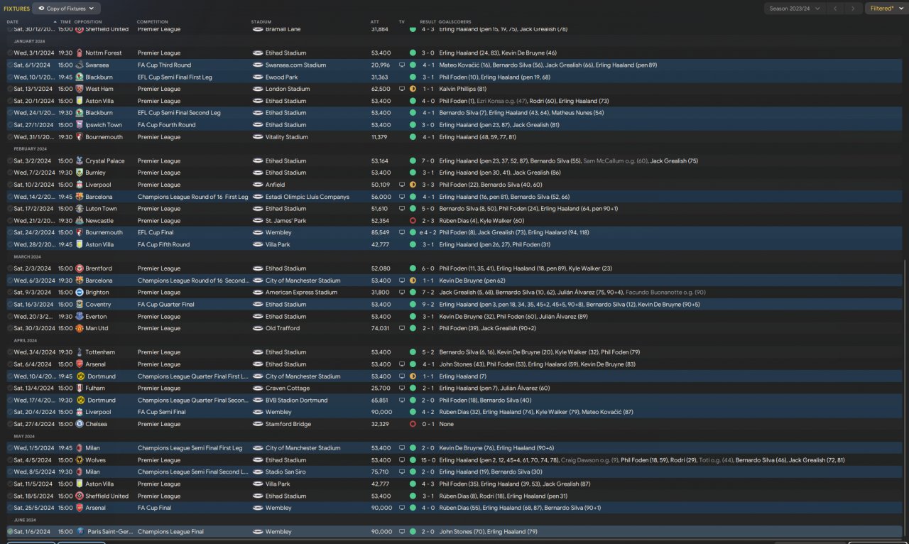Click the 15 - 0 result against Wolves

[429, 460]
